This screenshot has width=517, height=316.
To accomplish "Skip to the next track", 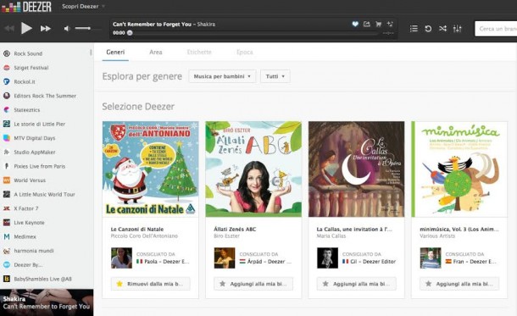I will pyautogui.click(x=46, y=29).
